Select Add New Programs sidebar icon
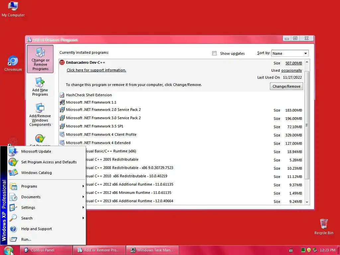 tap(40, 87)
